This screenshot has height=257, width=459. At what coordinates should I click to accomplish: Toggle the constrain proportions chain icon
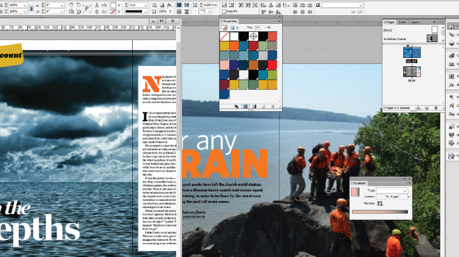(x=31, y=8)
